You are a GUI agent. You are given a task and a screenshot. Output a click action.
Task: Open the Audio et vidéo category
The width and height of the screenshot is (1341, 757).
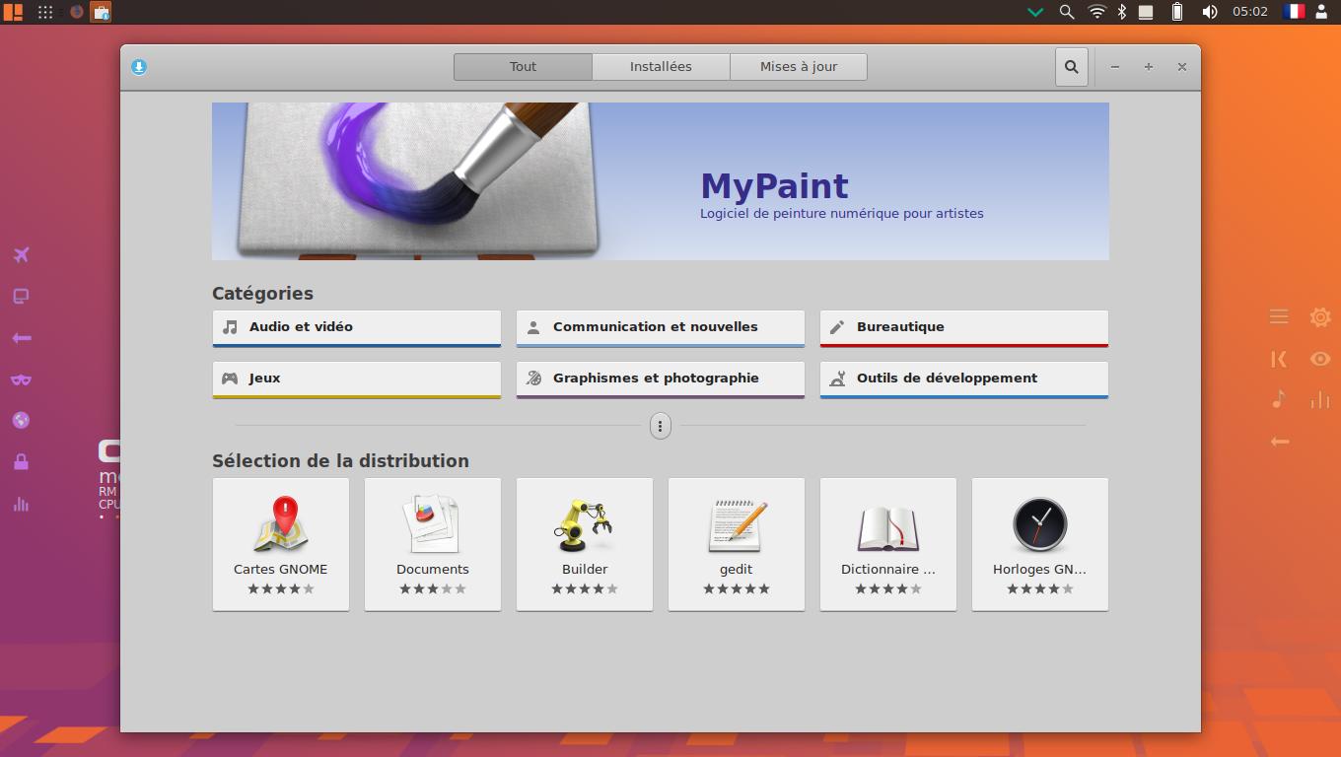coord(357,328)
